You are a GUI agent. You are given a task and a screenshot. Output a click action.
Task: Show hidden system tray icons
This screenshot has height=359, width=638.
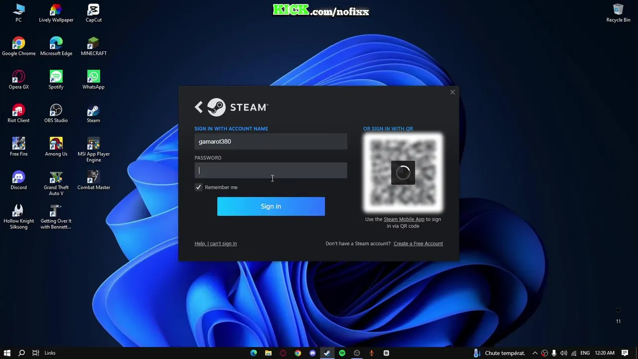tap(535, 353)
